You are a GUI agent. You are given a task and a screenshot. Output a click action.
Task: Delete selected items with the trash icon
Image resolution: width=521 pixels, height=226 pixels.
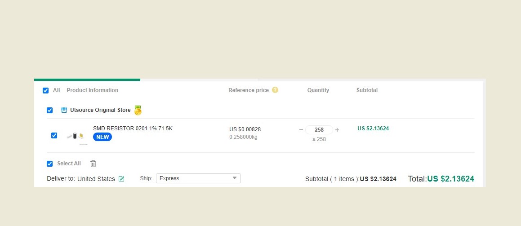coord(93,164)
